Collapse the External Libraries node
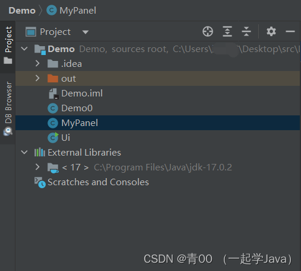 (x=24, y=152)
